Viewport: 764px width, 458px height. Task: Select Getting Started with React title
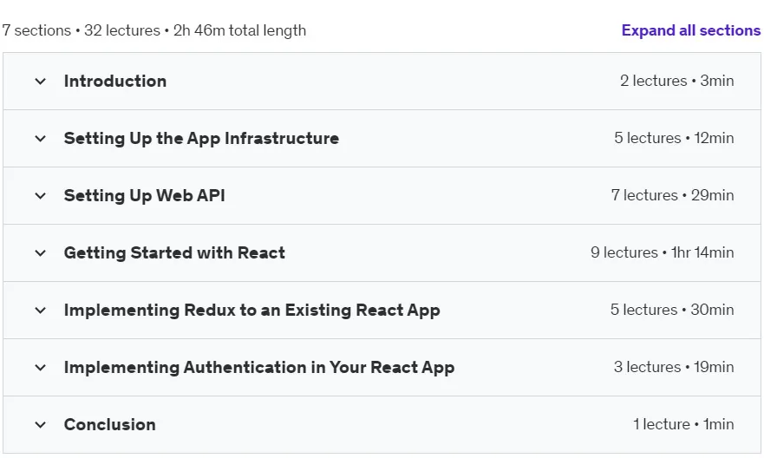[x=174, y=253]
